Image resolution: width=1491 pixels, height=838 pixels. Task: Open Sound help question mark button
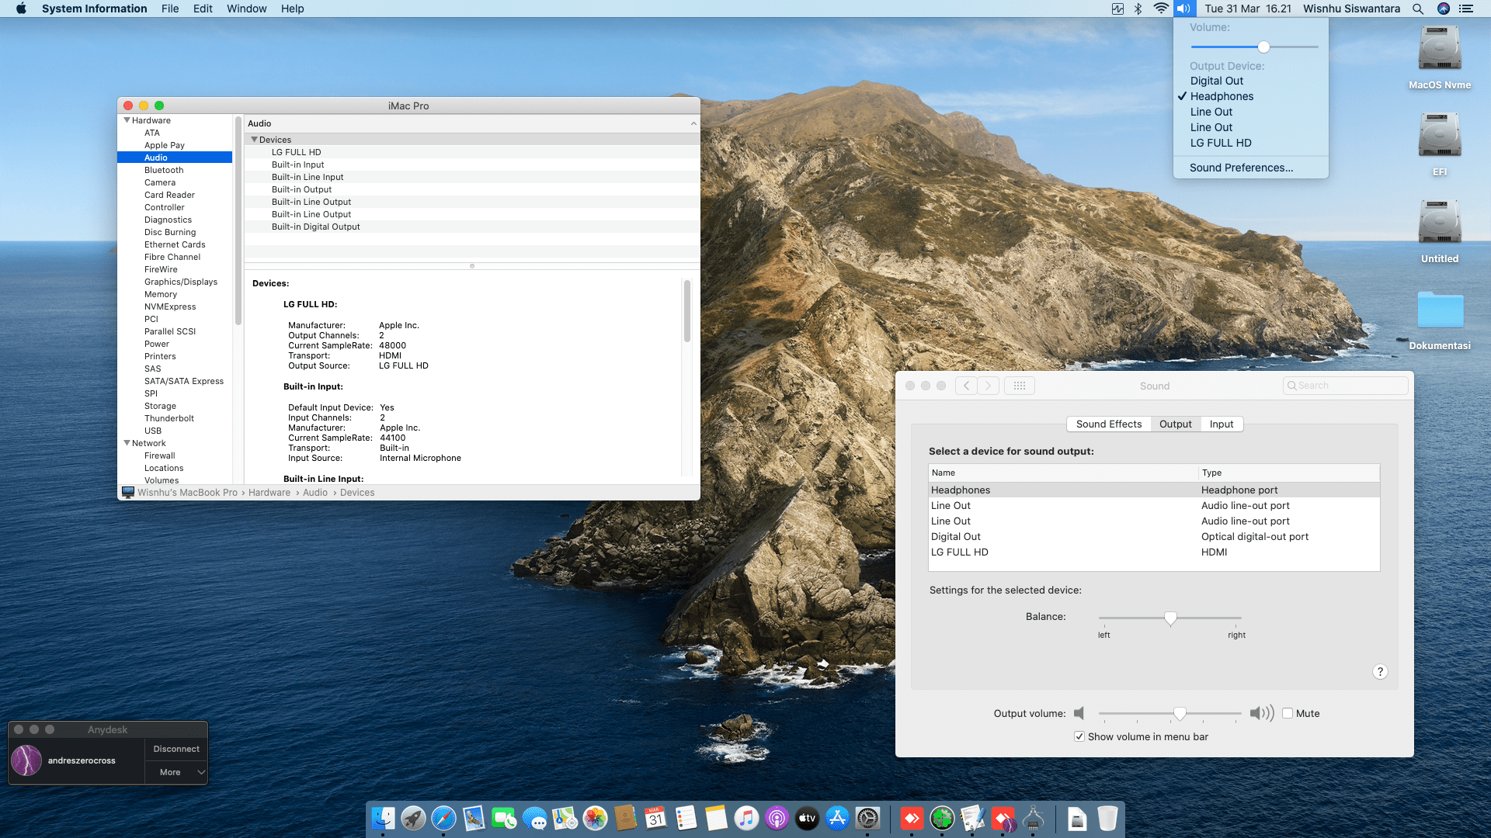1380,672
